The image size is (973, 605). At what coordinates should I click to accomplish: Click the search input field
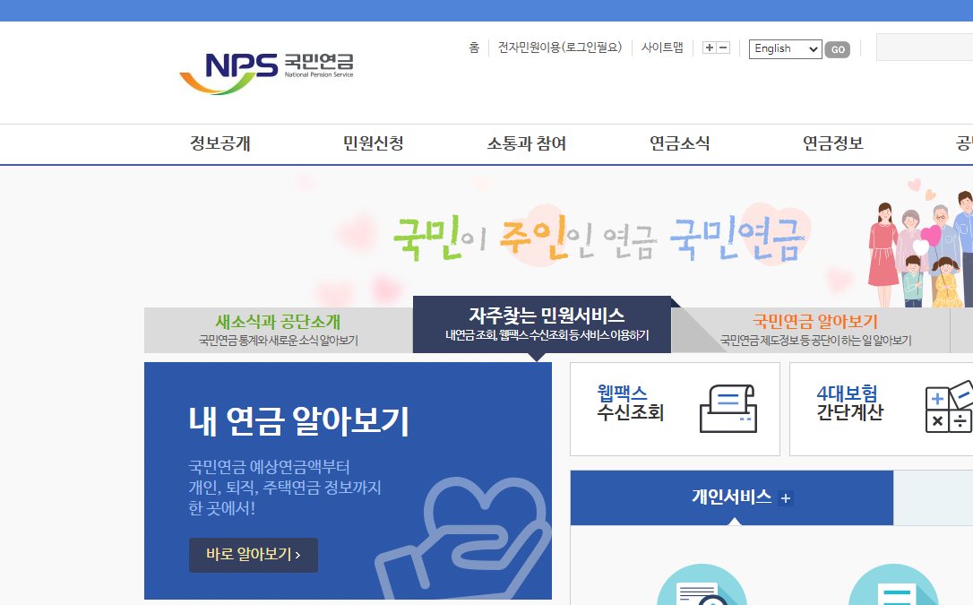(925, 48)
